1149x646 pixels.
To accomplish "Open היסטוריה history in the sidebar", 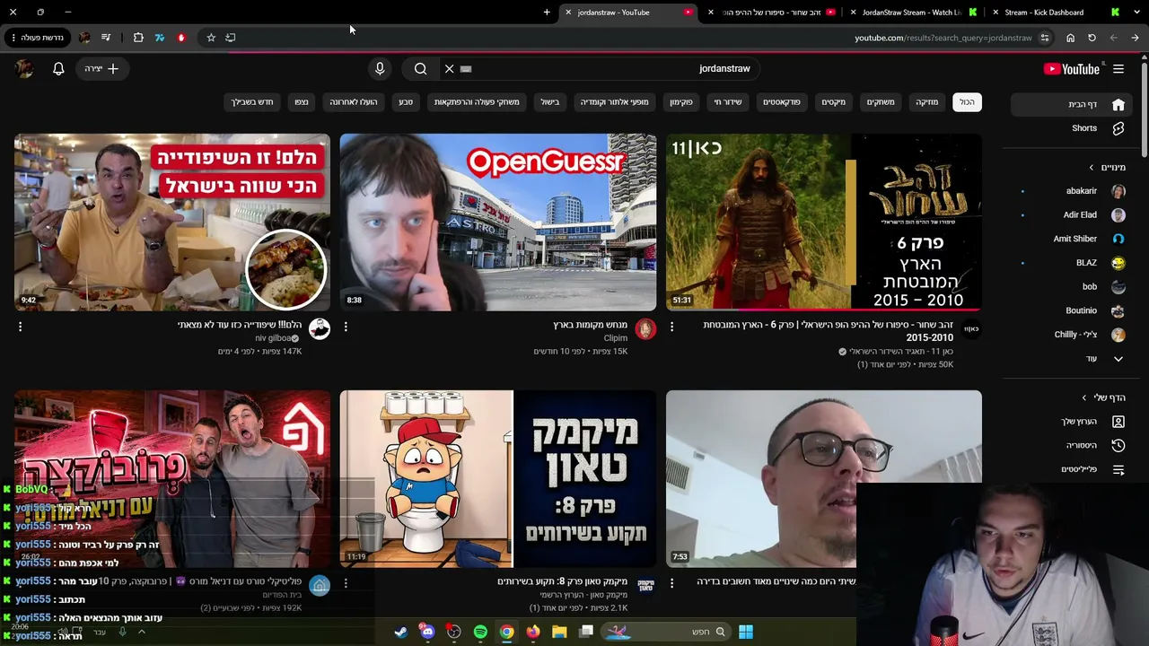I will point(1072,446).
